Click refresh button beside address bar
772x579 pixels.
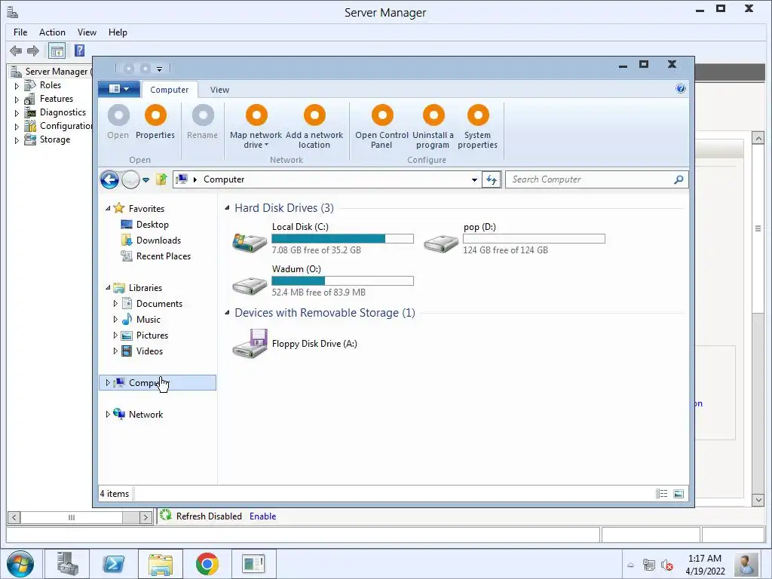click(492, 179)
